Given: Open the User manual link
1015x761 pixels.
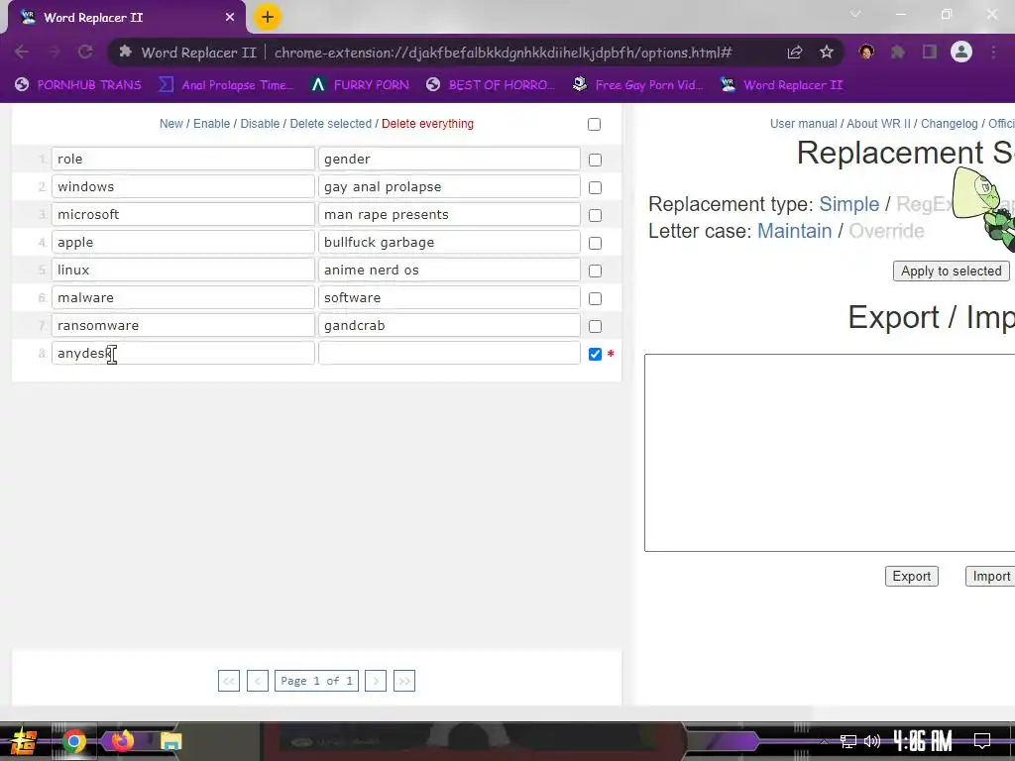Looking at the screenshot, I should point(803,124).
